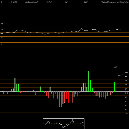Click the RSI value 60.07 label
This screenshot has height=129, width=129.
[119, 29]
